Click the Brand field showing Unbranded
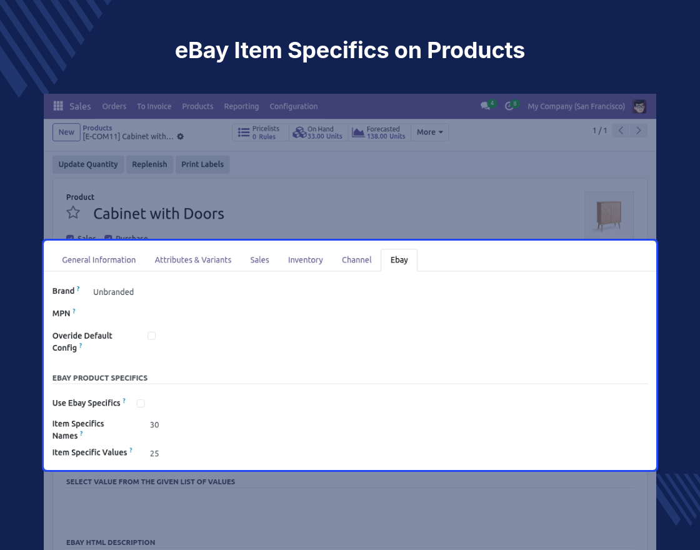This screenshot has width=700, height=550. [x=113, y=292]
